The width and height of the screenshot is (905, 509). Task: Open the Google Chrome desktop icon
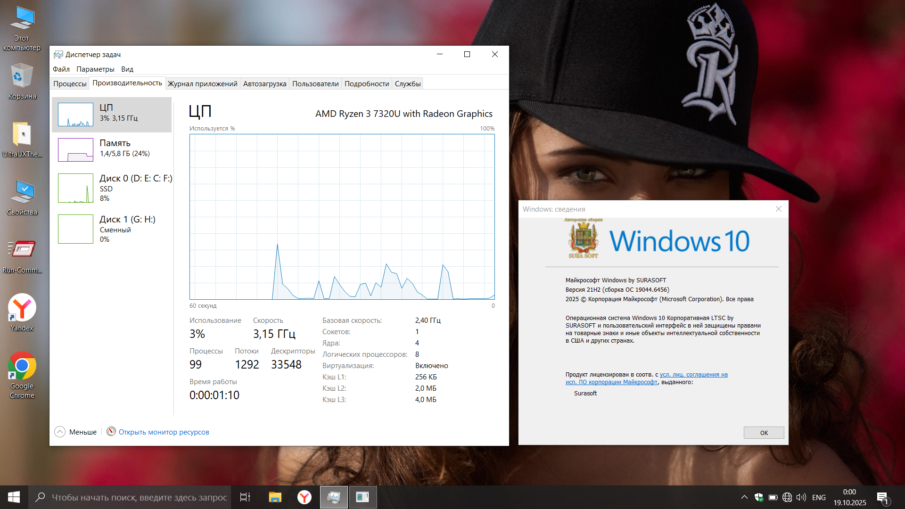(x=22, y=367)
